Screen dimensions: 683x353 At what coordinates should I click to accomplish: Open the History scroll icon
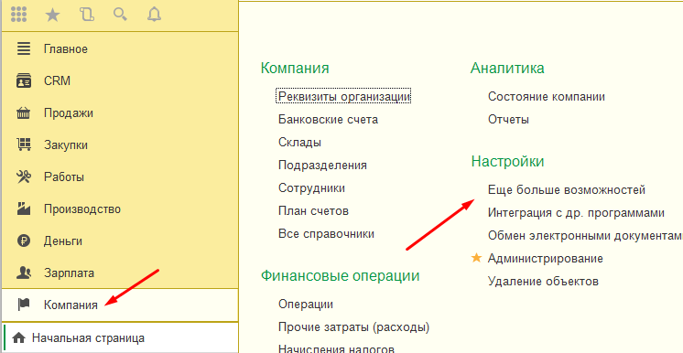(87, 16)
